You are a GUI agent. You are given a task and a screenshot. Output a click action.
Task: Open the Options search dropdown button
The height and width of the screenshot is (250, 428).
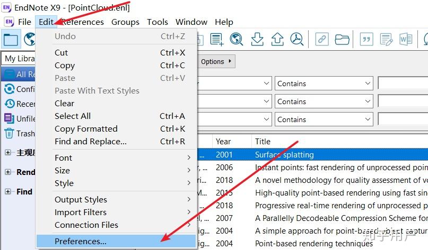(x=216, y=61)
